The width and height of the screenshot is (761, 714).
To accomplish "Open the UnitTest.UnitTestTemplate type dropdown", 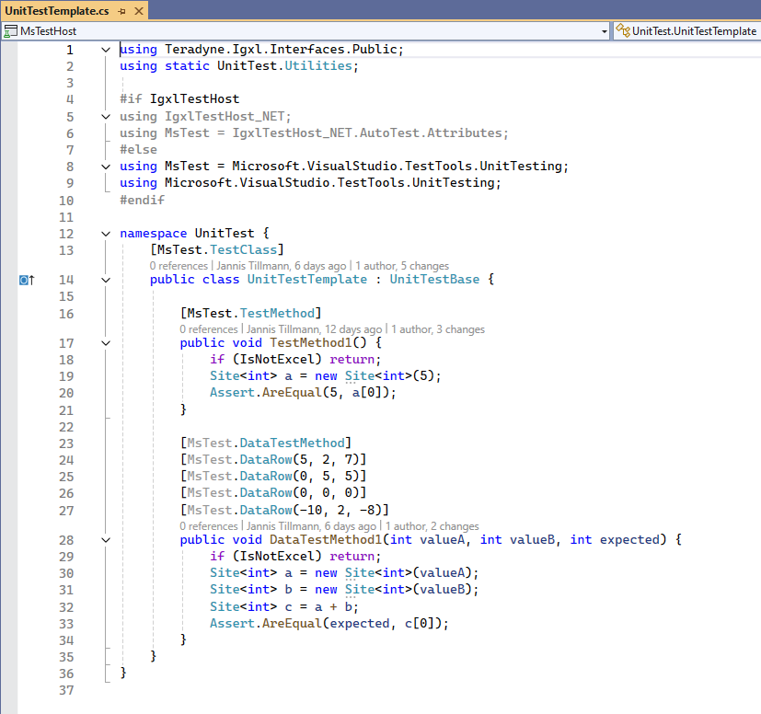I will click(x=686, y=31).
